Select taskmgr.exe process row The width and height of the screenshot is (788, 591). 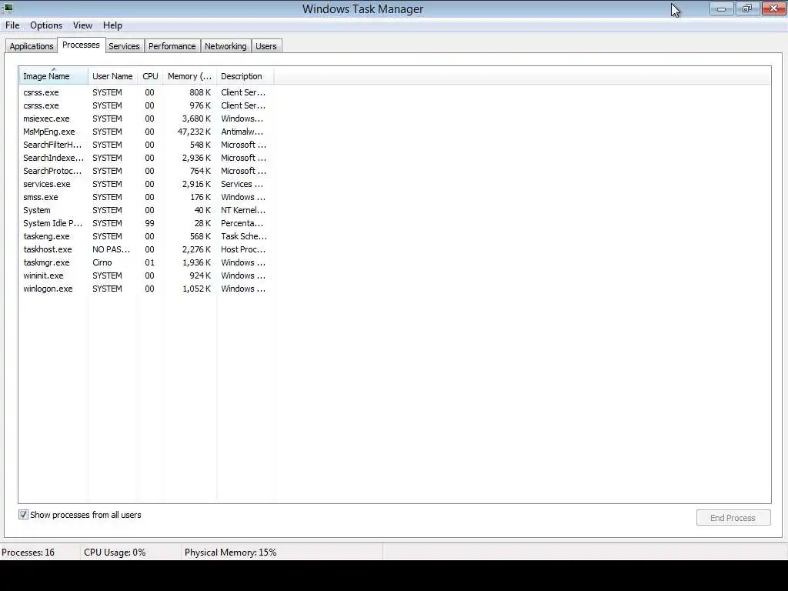(x=145, y=262)
